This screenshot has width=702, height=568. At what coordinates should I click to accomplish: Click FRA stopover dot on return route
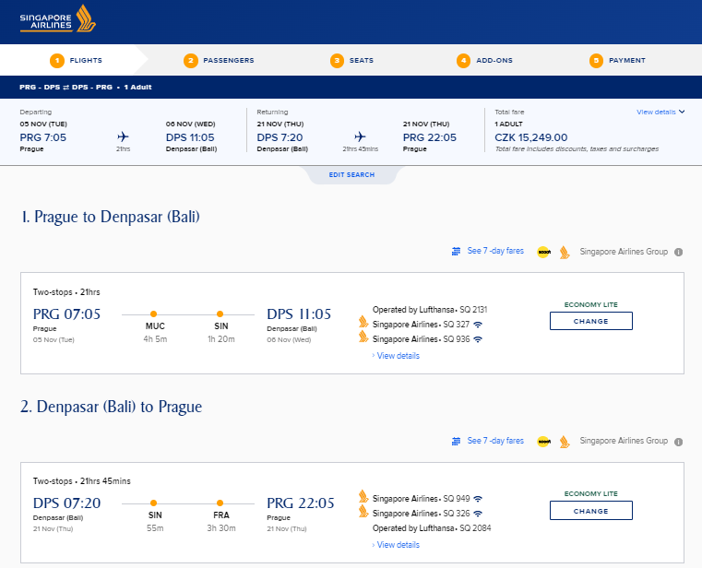click(x=220, y=503)
